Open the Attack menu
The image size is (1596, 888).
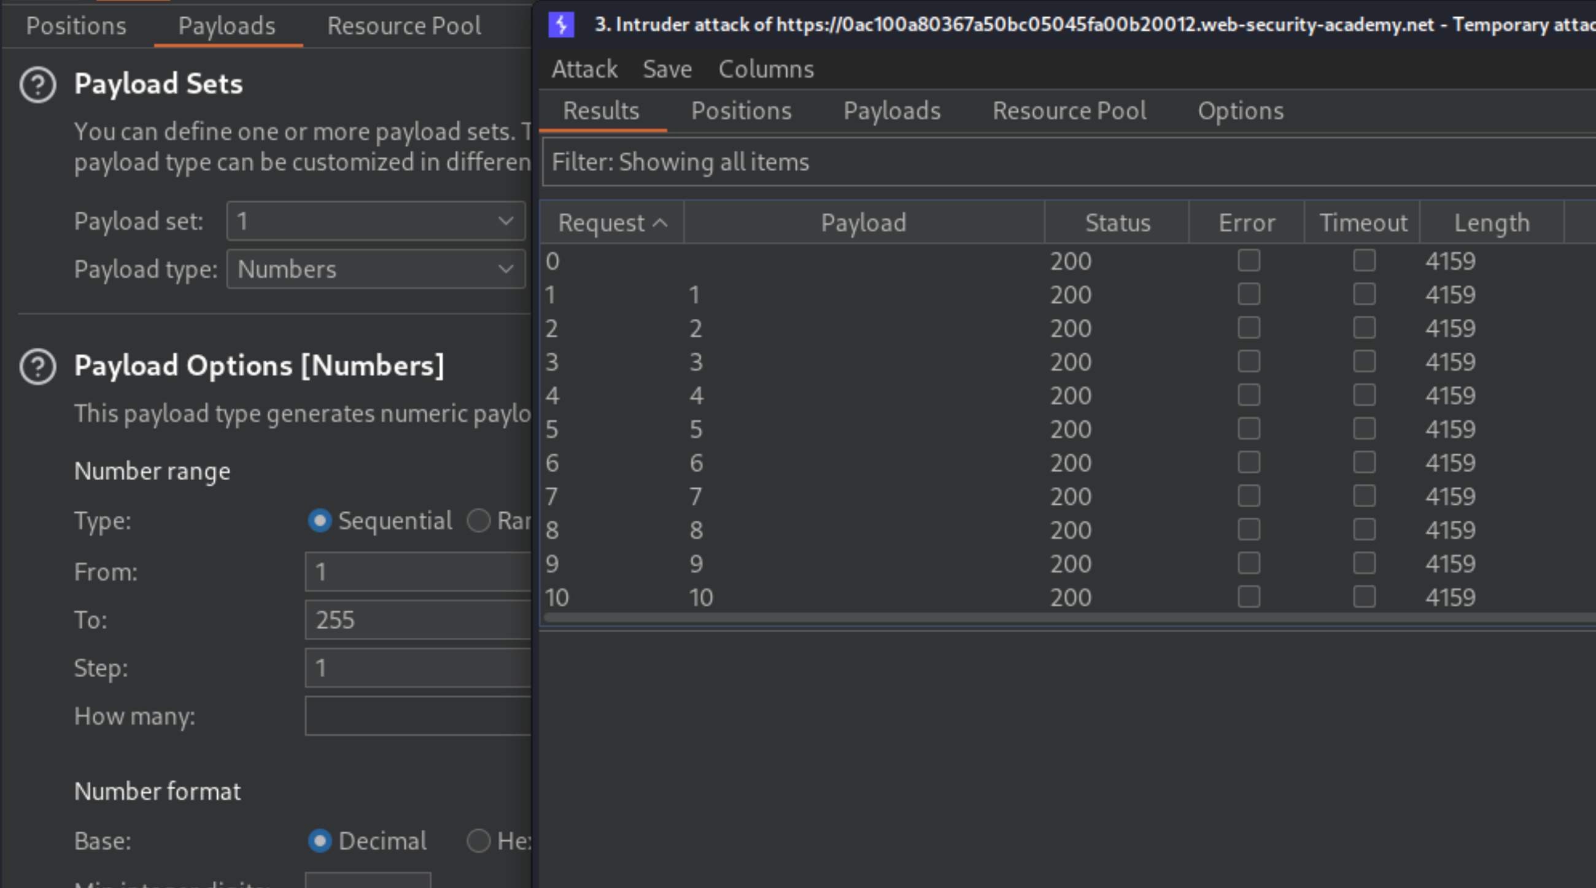point(584,69)
